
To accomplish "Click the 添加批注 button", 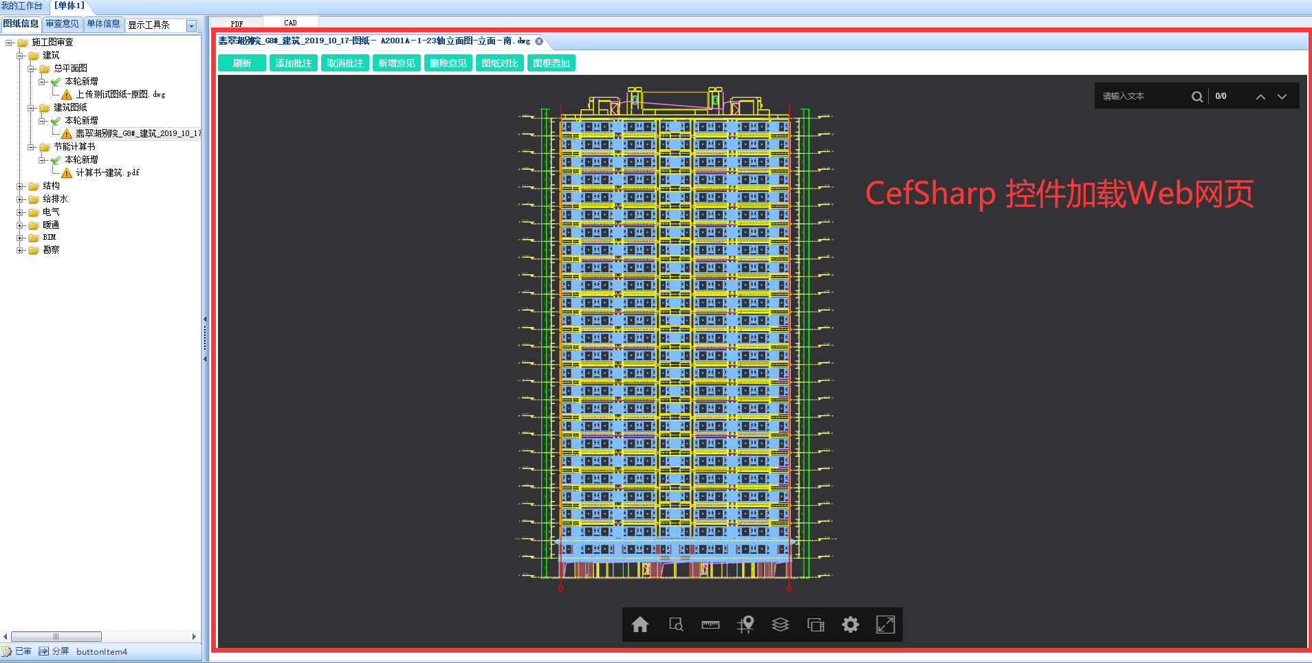I will pos(294,63).
